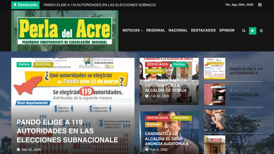The height and width of the screenshot is (154, 274).
Task: Open sidebar link Defensoria del Pueblo Mar 15
Action: click(245, 97)
